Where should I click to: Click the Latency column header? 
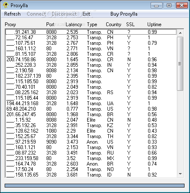point(74,24)
